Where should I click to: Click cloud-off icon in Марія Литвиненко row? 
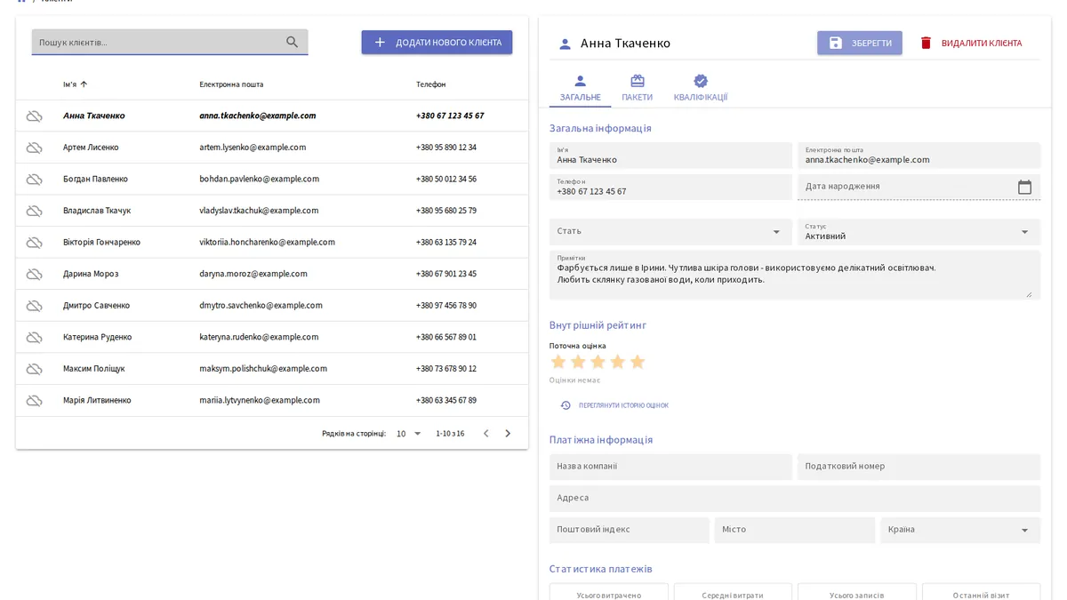(34, 401)
